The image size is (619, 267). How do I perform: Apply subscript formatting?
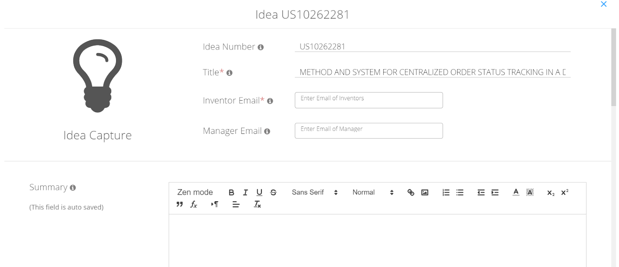tap(551, 193)
